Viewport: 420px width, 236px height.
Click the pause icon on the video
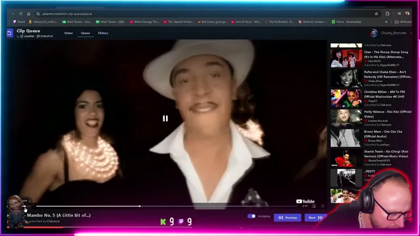[x=165, y=118]
